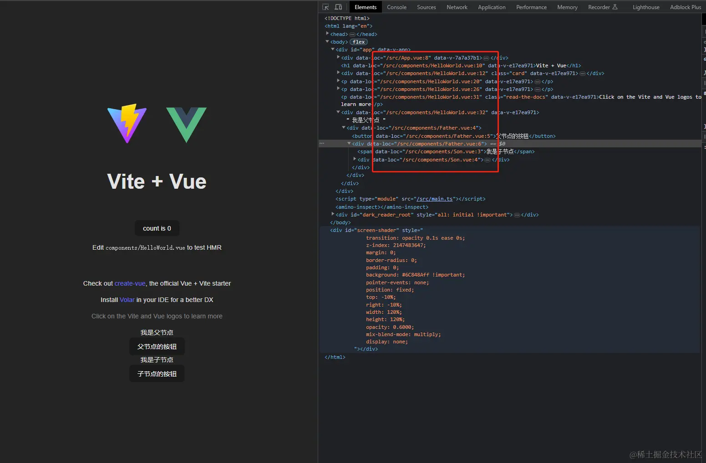Toggle the device toolbar icon
This screenshot has width=706, height=463.
coord(338,7)
